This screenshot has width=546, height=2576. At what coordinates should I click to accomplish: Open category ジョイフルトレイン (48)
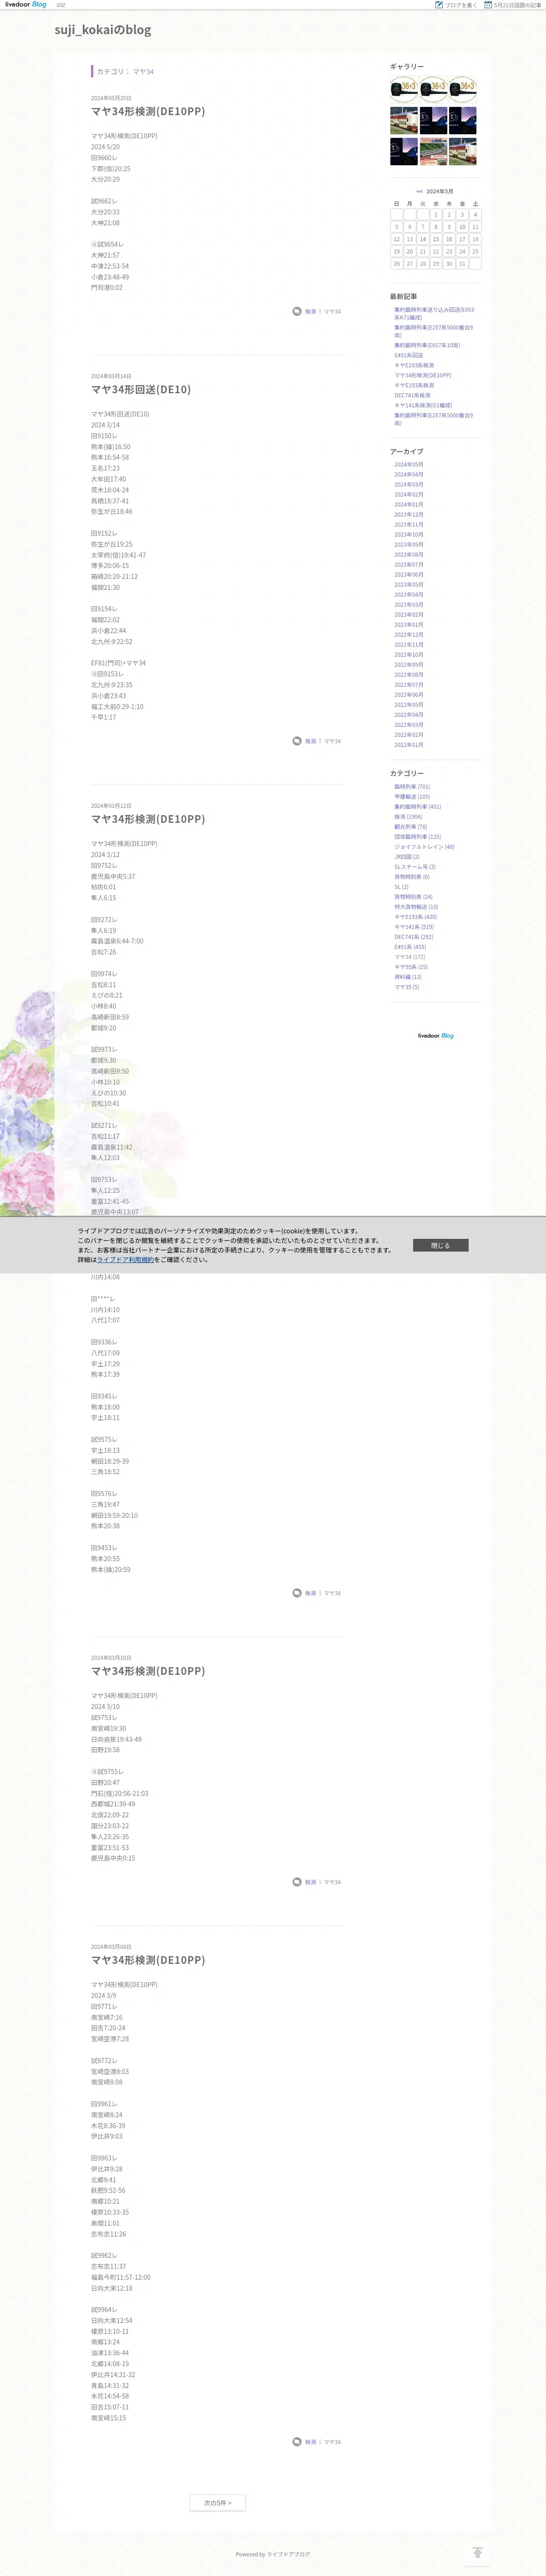424,847
